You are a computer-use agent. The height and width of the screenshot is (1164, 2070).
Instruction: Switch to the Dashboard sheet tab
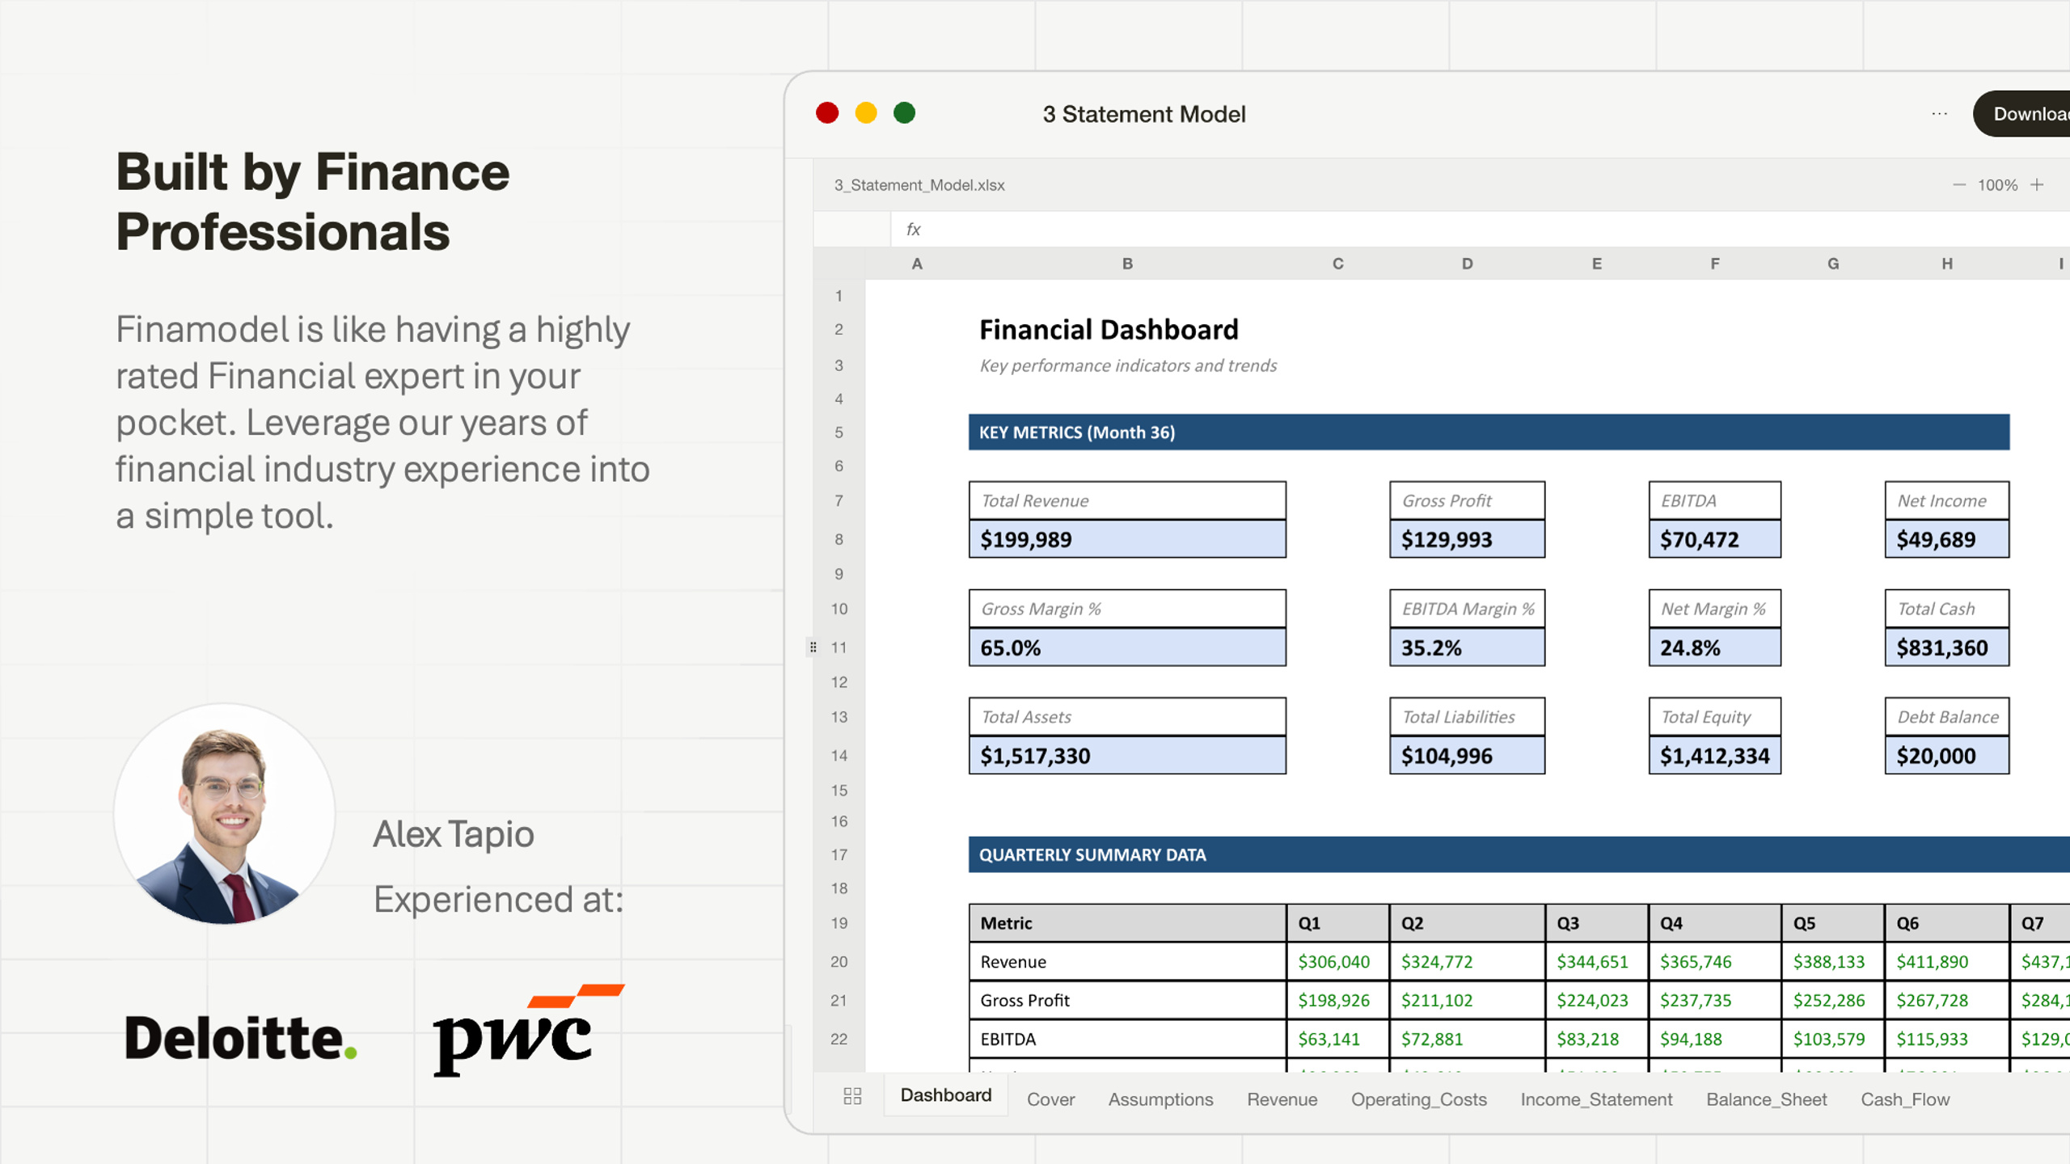tap(946, 1095)
